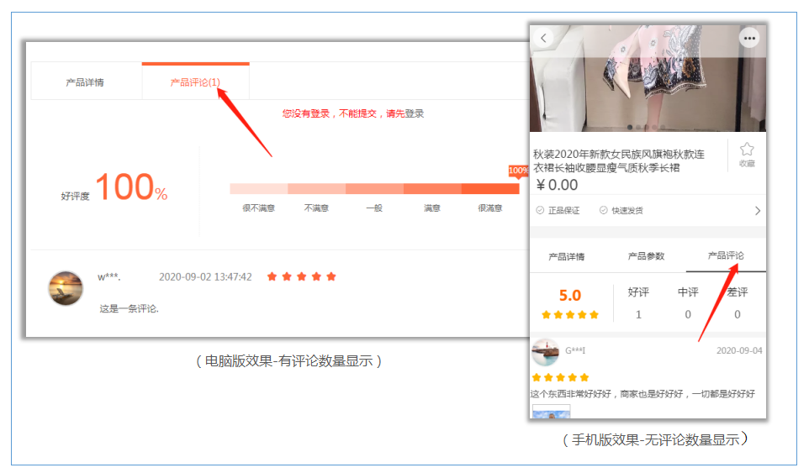Tap the carousel page indicator dots
This screenshot has width=809, height=473.
[646, 127]
